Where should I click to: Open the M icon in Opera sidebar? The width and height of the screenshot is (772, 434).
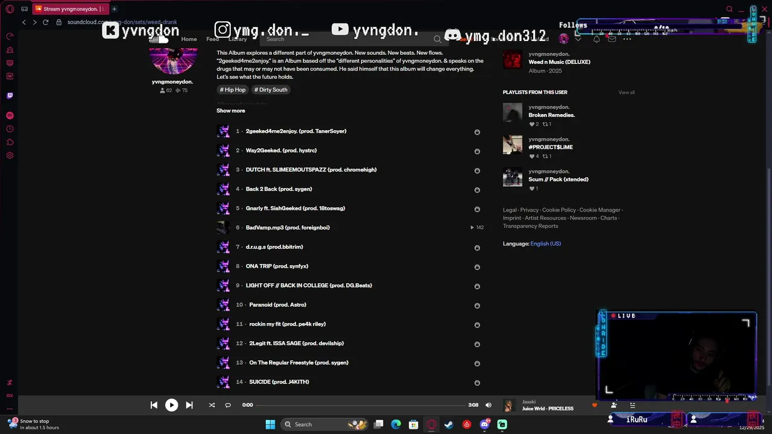pos(10,76)
